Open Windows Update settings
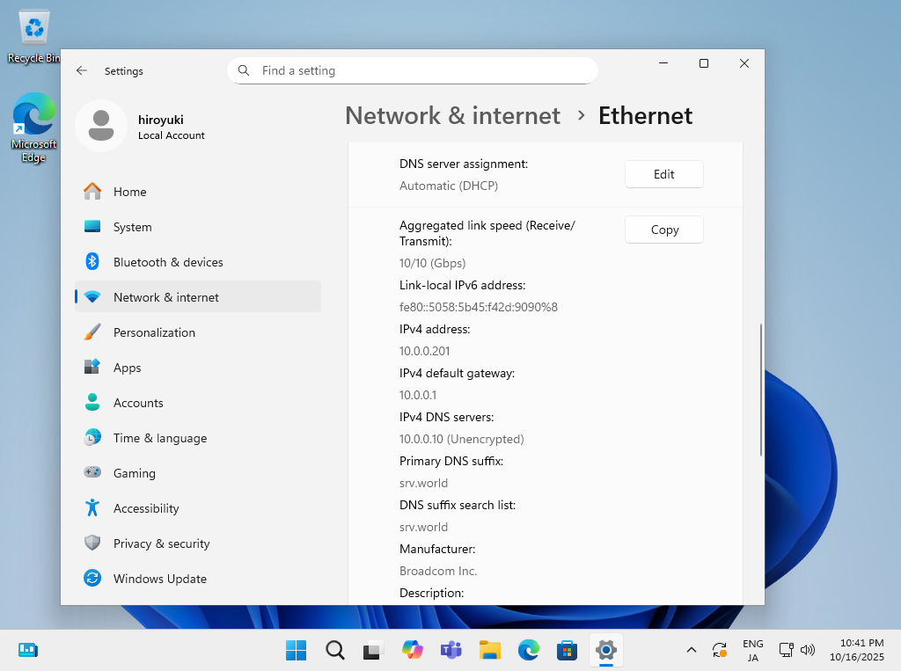901x671 pixels. tap(159, 579)
